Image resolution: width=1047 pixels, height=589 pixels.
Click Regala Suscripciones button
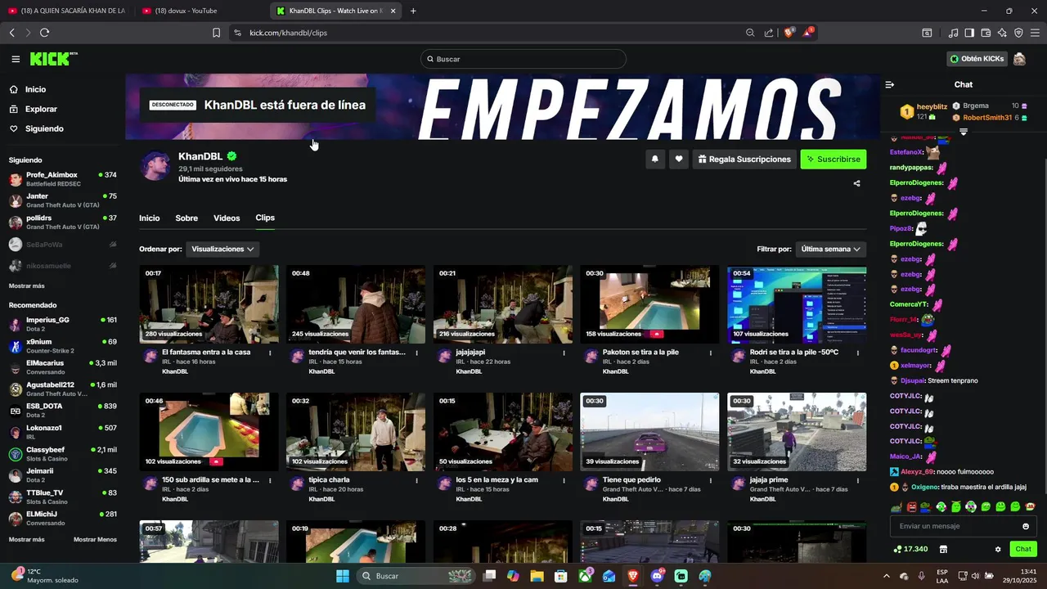[x=744, y=160]
